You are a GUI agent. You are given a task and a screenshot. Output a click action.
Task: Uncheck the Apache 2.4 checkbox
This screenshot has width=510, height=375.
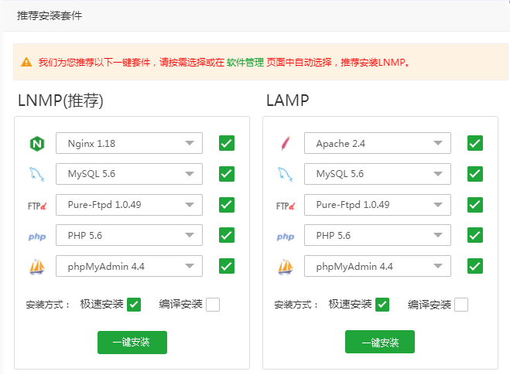click(475, 143)
